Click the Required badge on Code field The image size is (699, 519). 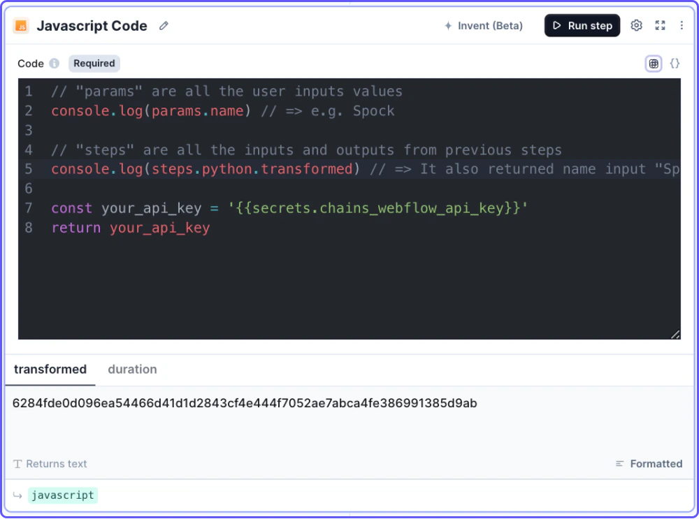tap(94, 63)
